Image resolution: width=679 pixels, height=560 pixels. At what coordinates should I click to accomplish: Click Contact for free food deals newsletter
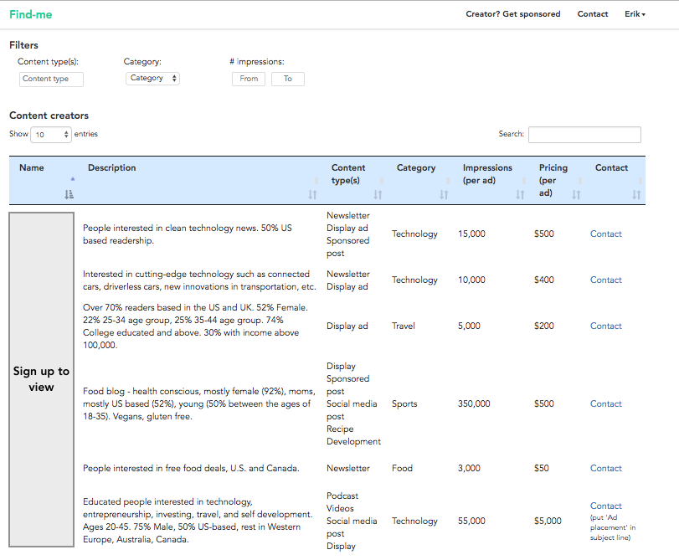click(605, 469)
